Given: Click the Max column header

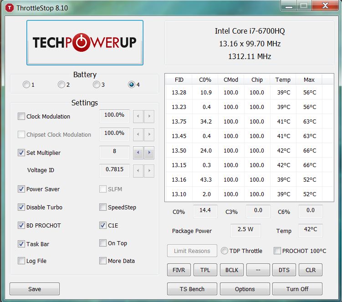Looking at the screenshot, I should coord(309,79).
